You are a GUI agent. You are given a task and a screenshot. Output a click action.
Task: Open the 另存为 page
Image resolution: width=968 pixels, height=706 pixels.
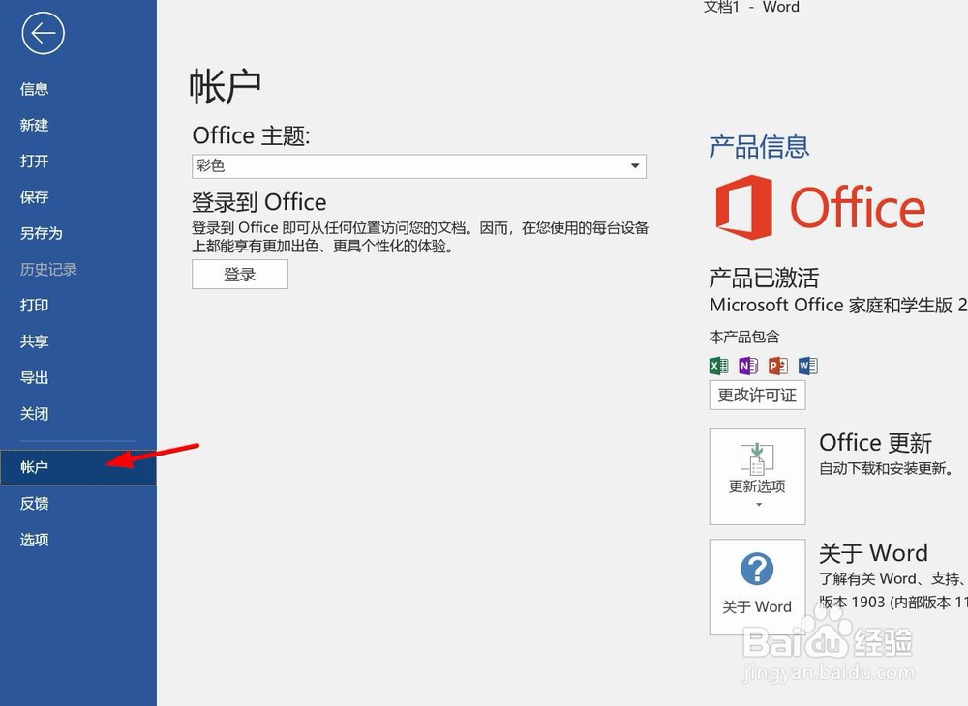(x=41, y=233)
